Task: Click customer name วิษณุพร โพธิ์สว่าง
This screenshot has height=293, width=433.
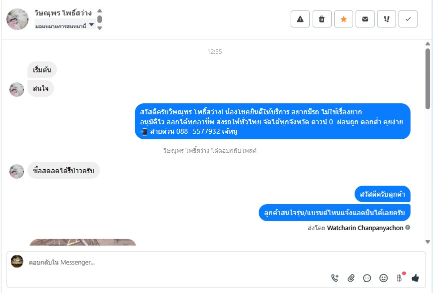Action: (x=63, y=12)
